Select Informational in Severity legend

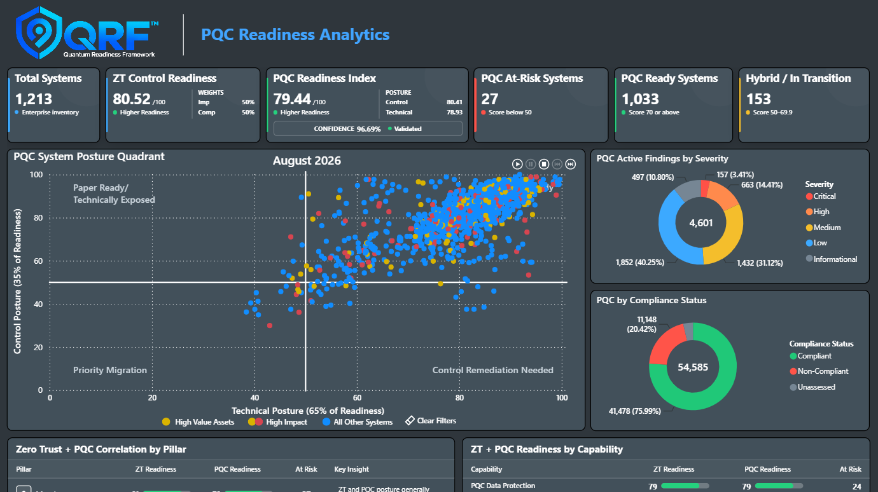click(831, 259)
